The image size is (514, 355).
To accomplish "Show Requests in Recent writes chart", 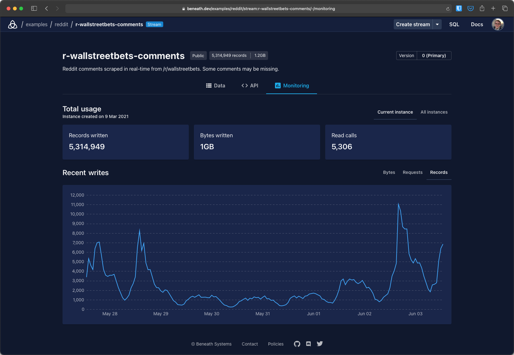I will coord(413,172).
